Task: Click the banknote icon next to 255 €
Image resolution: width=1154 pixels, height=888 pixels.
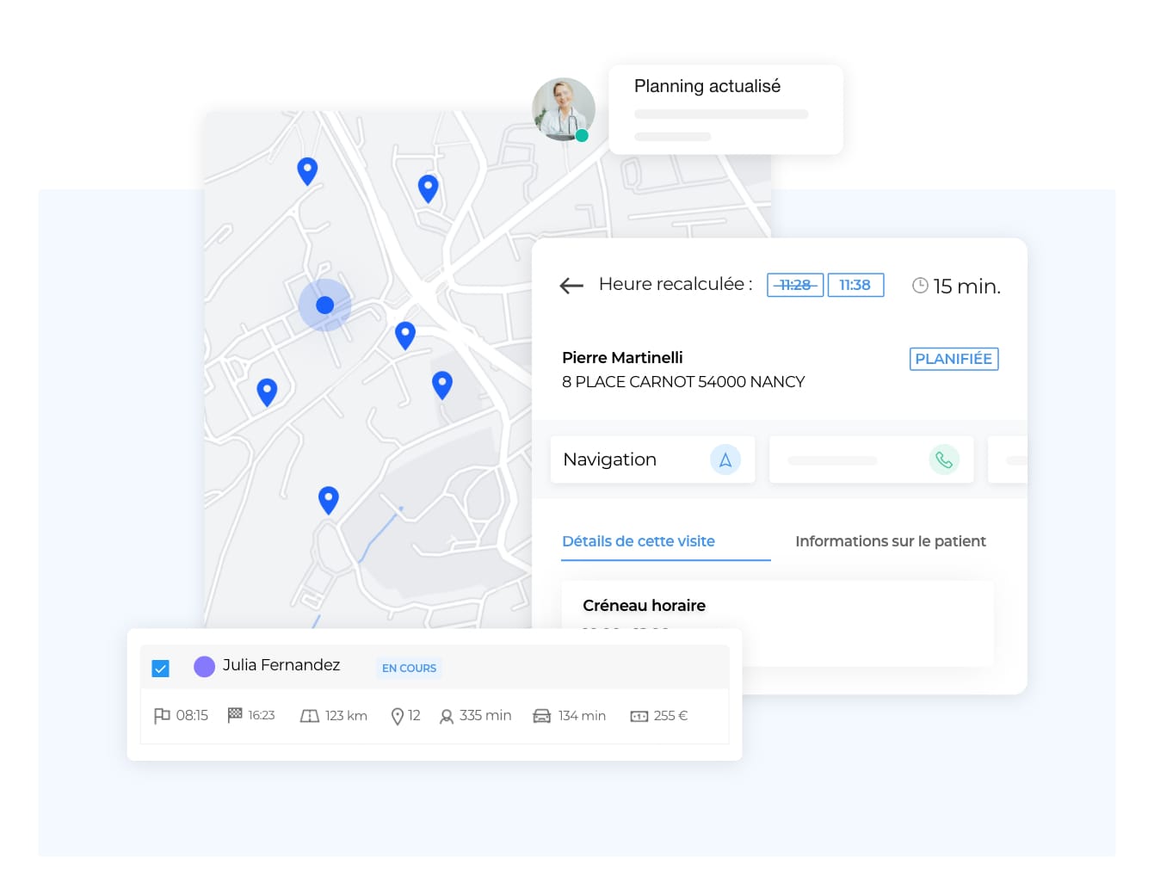Action: (639, 716)
